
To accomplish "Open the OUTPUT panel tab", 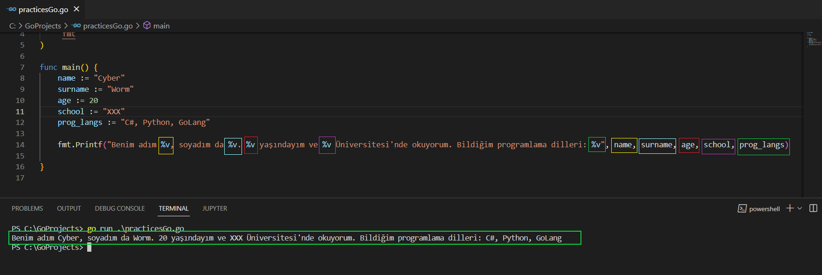I will point(69,208).
